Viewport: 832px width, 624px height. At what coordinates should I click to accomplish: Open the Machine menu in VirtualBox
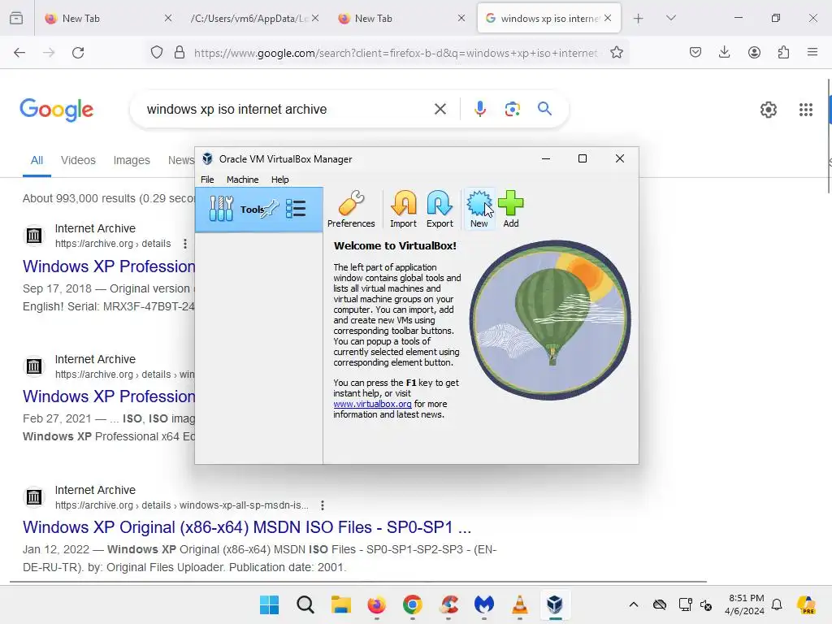(242, 180)
